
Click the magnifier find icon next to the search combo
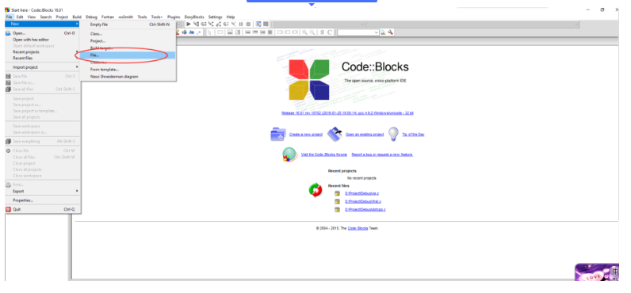383,32
